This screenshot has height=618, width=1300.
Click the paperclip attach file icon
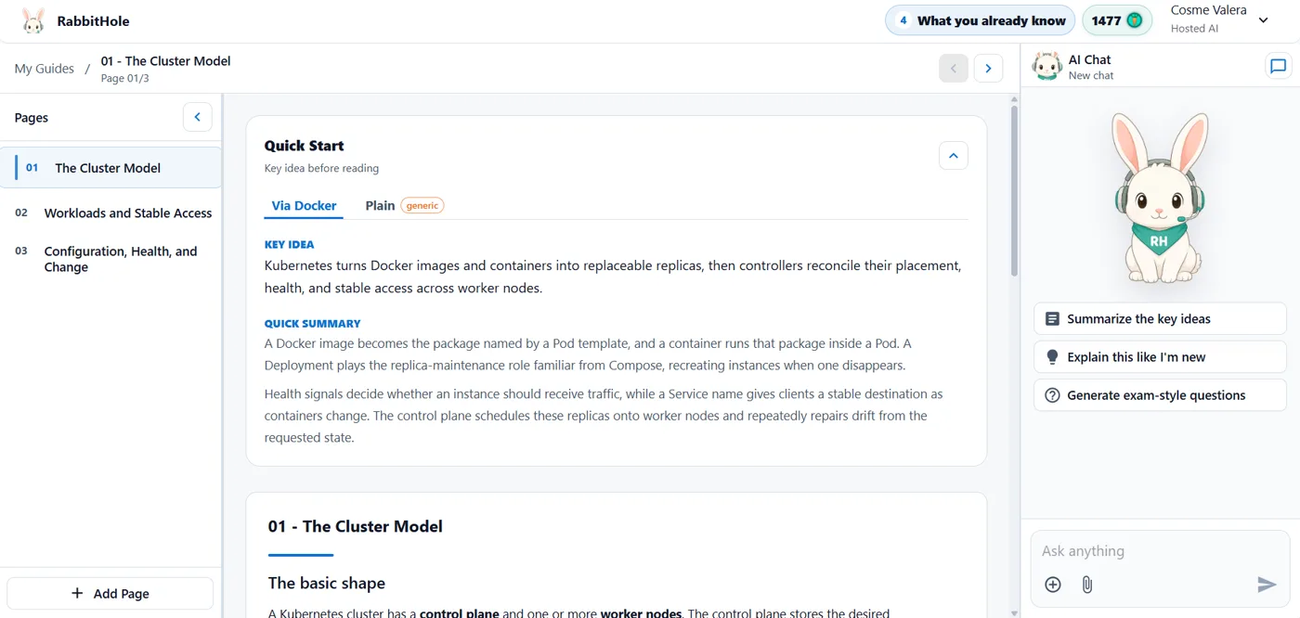tap(1087, 584)
